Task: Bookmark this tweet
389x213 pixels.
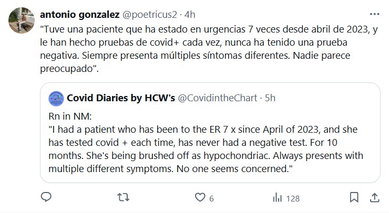Action: point(355,197)
